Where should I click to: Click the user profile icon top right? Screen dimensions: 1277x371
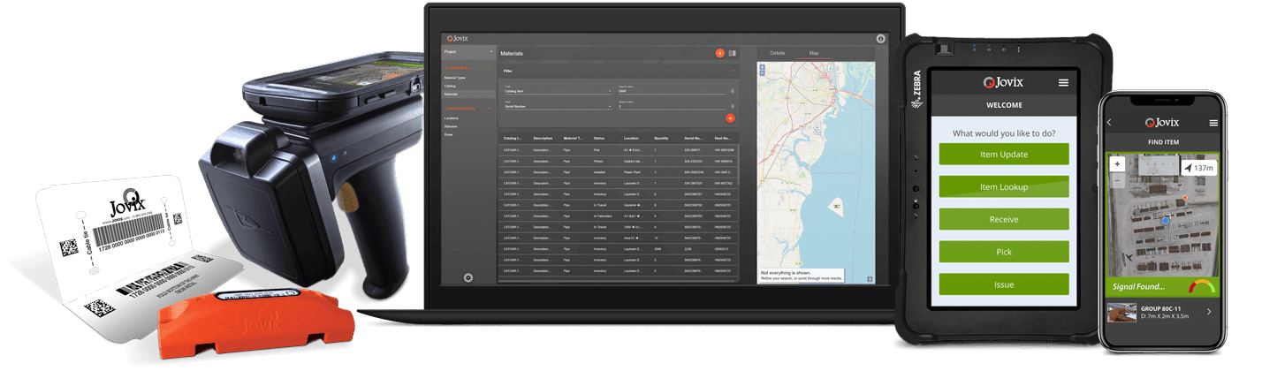(x=880, y=39)
